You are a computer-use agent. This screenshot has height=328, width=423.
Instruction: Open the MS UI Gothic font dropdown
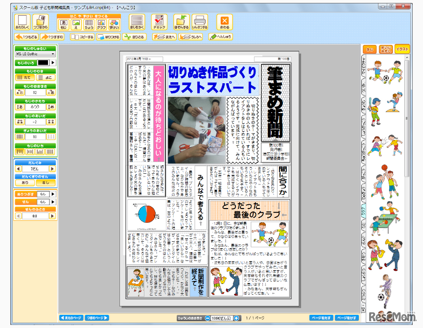(35, 54)
